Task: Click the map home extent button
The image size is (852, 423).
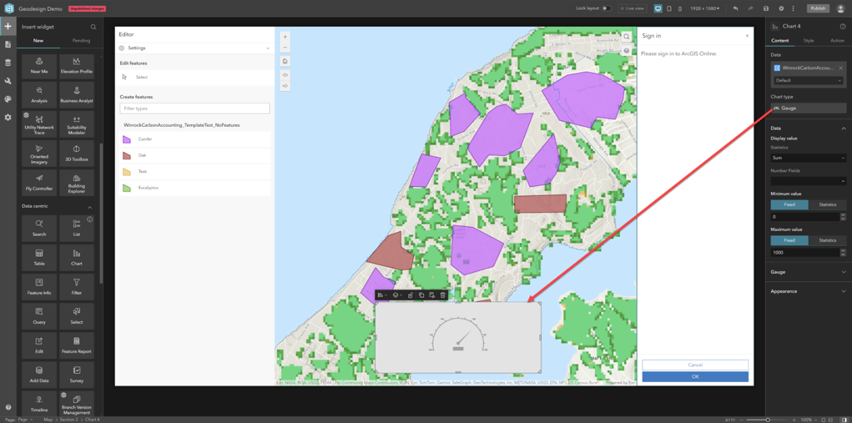Action: 285,61
